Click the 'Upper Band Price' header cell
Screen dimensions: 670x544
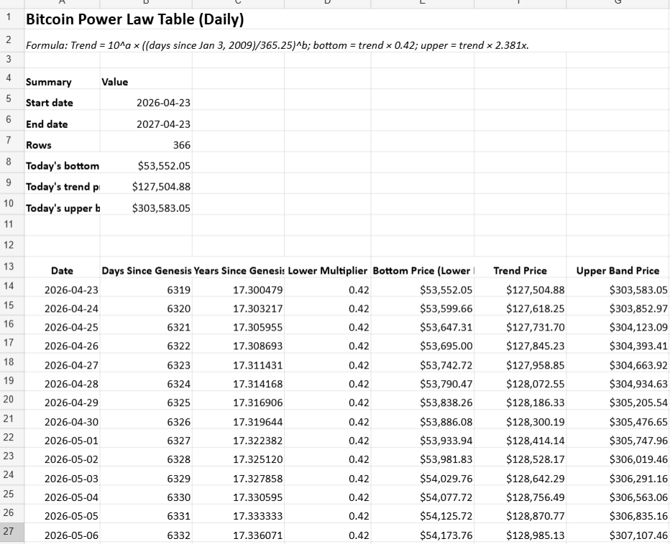[618, 267]
